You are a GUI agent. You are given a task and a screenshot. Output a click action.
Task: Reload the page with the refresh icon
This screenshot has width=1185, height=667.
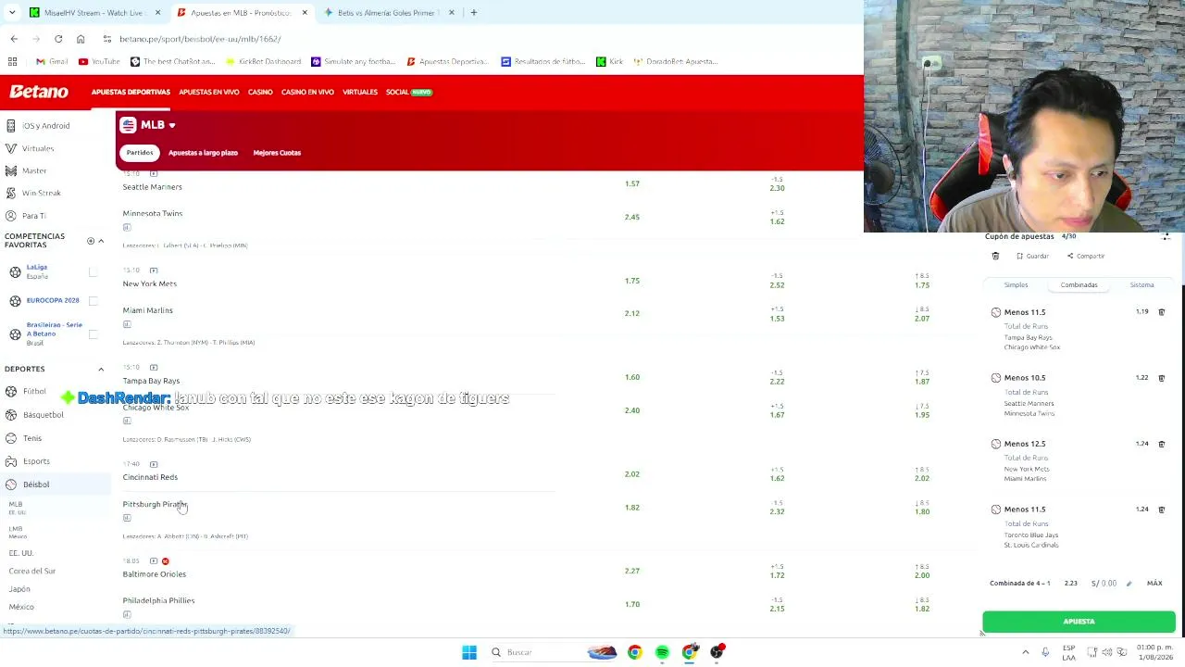point(58,39)
